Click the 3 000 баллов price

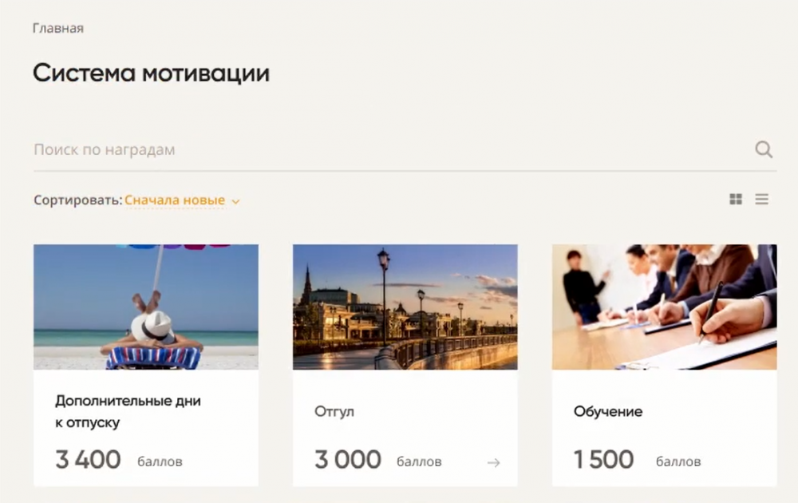377,460
